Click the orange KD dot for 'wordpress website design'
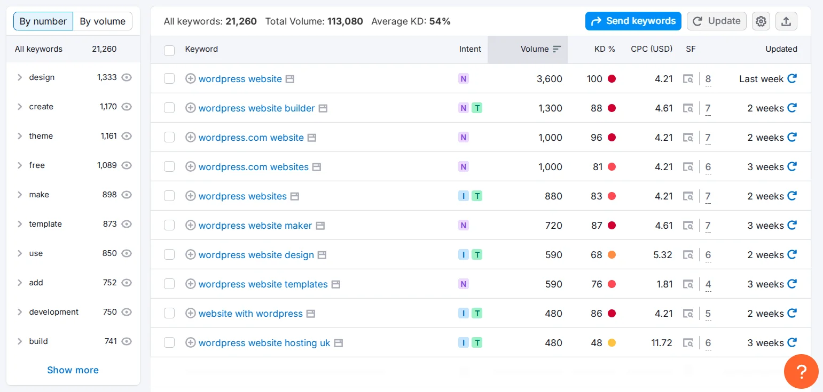823x392 pixels. 612,255
